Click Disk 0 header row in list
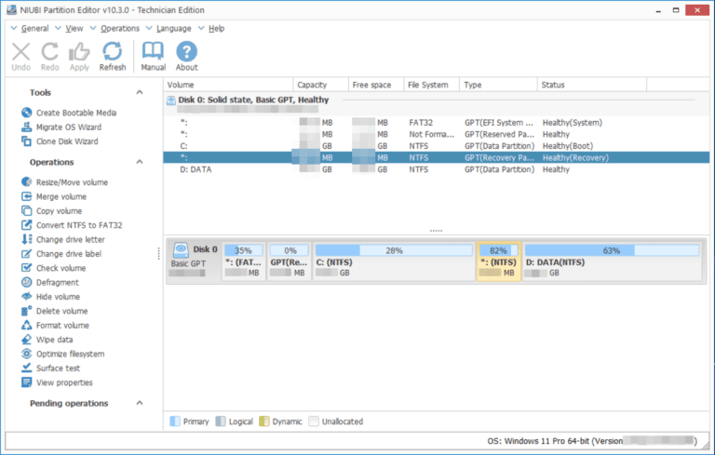This screenshot has width=715, height=455. pyautogui.click(x=437, y=104)
